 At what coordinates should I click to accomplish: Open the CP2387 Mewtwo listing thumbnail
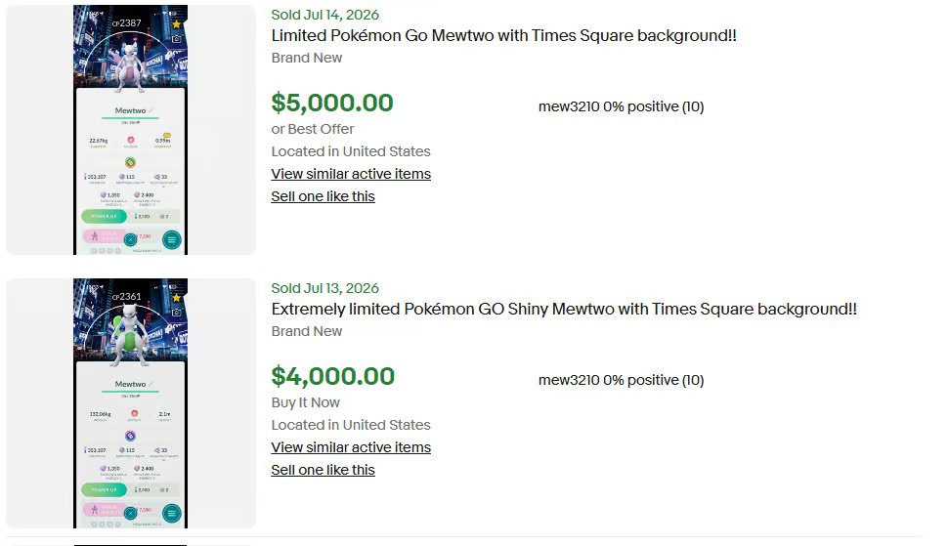[131, 130]
